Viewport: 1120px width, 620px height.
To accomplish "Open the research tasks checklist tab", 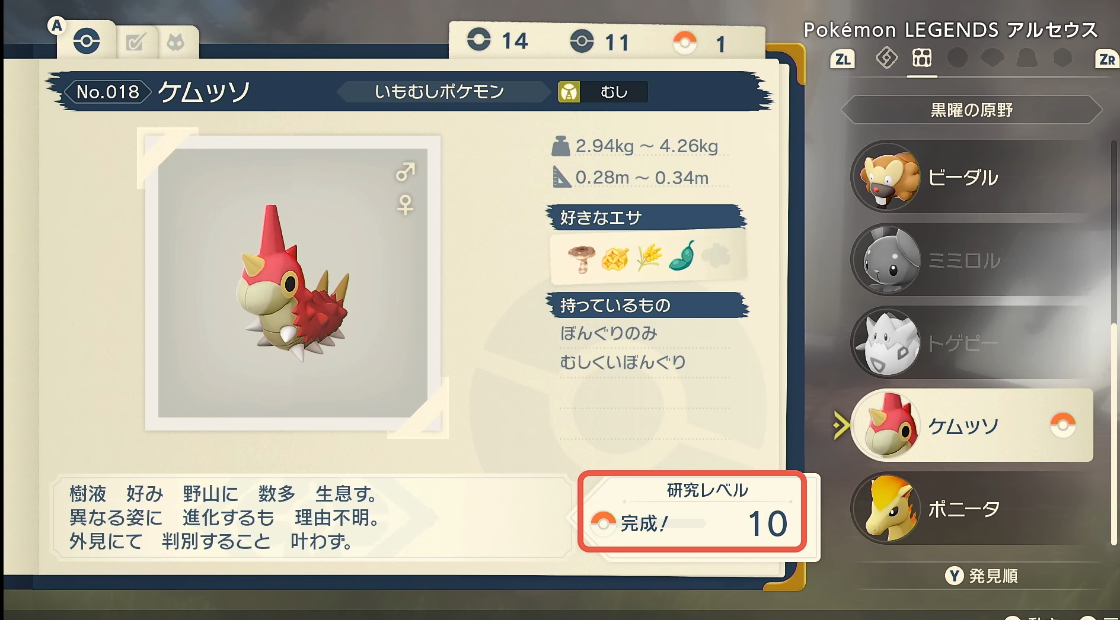I will point(135,42).
